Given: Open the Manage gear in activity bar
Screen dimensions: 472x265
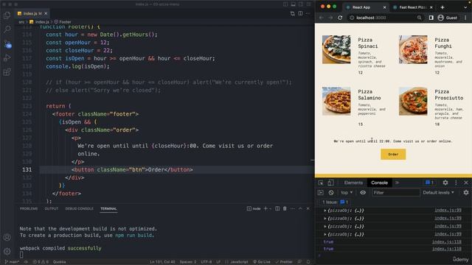Looking at the screenshot, I should click(7, 251).
